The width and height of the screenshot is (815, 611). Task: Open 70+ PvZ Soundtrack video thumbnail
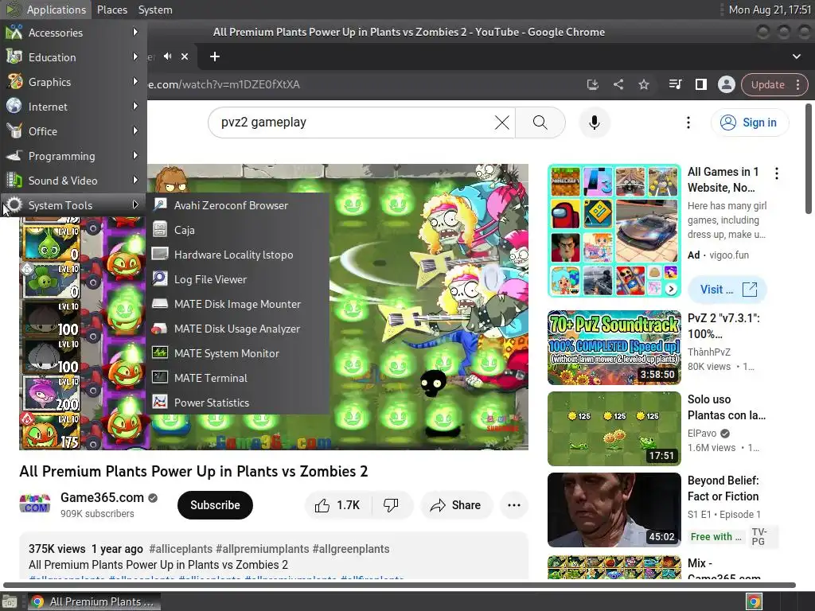pyautogui.click(x=614, y=348)
